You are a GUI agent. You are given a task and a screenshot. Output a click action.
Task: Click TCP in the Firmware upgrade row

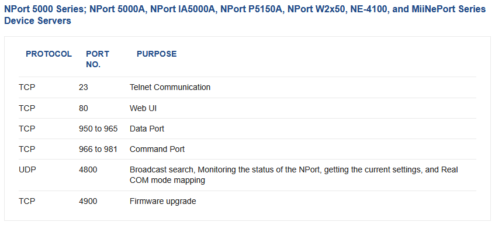click(27, 201)
